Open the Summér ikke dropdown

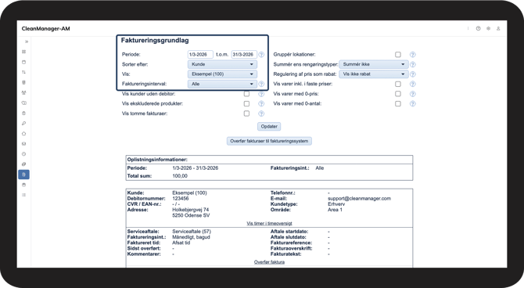[x=374, y=64]
